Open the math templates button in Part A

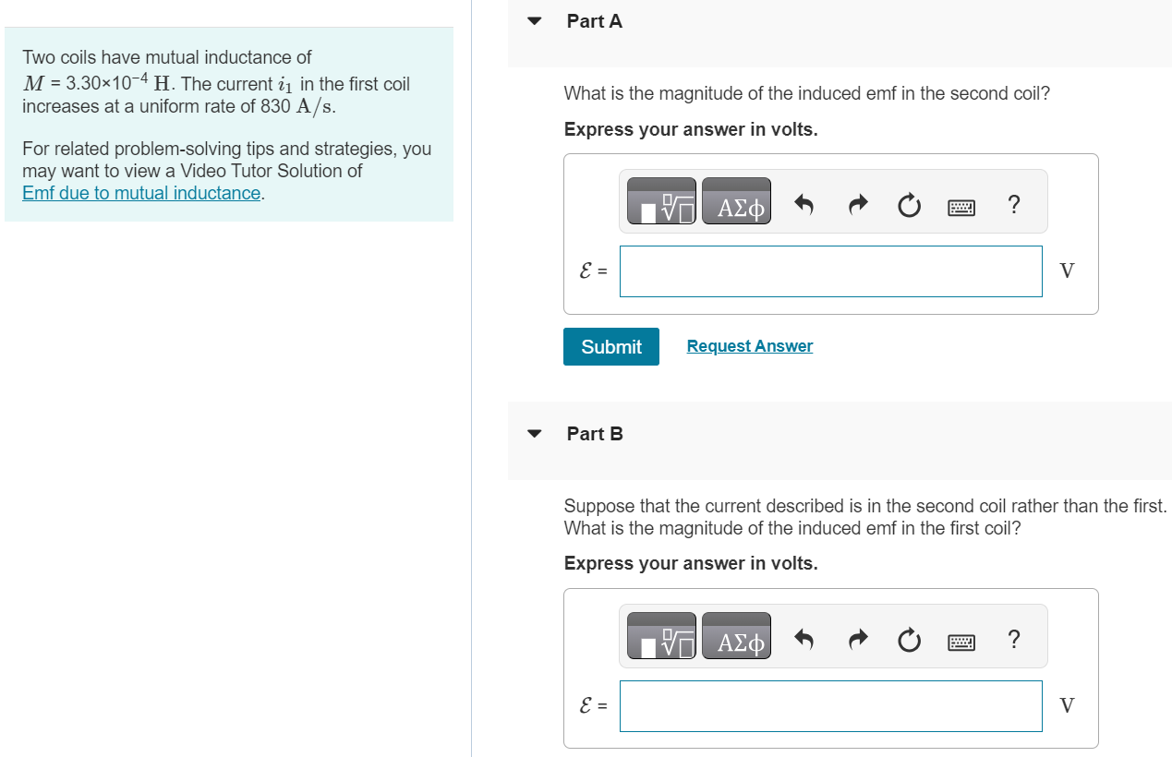pyautogui.click(x=661, y=201)
